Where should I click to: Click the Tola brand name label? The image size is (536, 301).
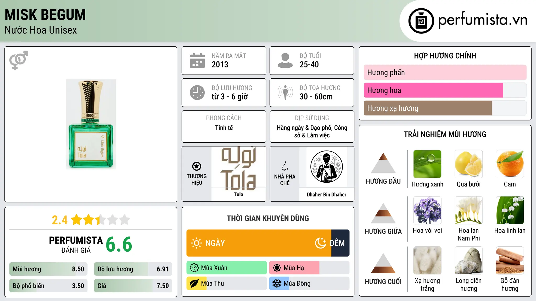point(238,194)
